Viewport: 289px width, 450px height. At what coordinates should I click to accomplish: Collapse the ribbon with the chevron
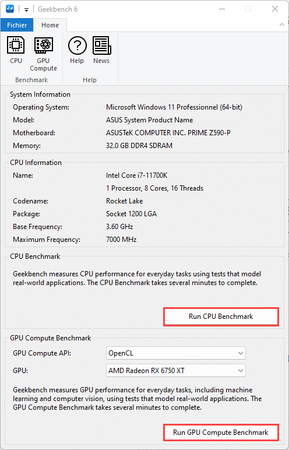click(x=282, y=25)
